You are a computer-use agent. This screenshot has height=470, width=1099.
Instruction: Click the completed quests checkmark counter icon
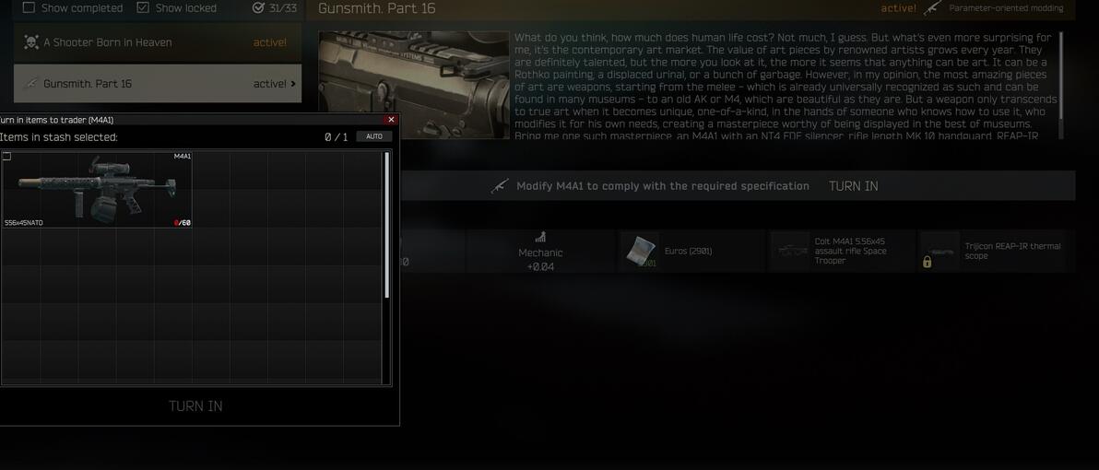[259, 7]
